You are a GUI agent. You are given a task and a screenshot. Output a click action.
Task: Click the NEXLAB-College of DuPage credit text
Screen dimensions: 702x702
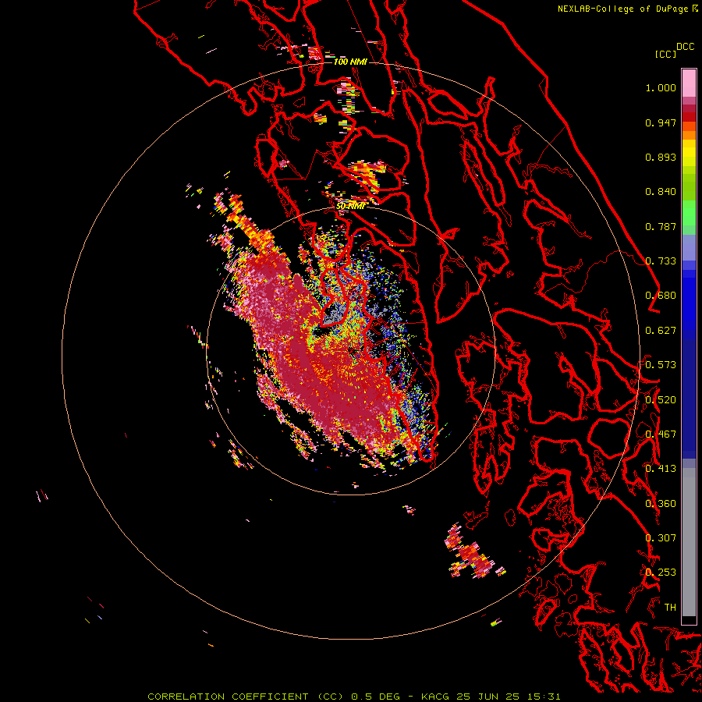(622, 9)
